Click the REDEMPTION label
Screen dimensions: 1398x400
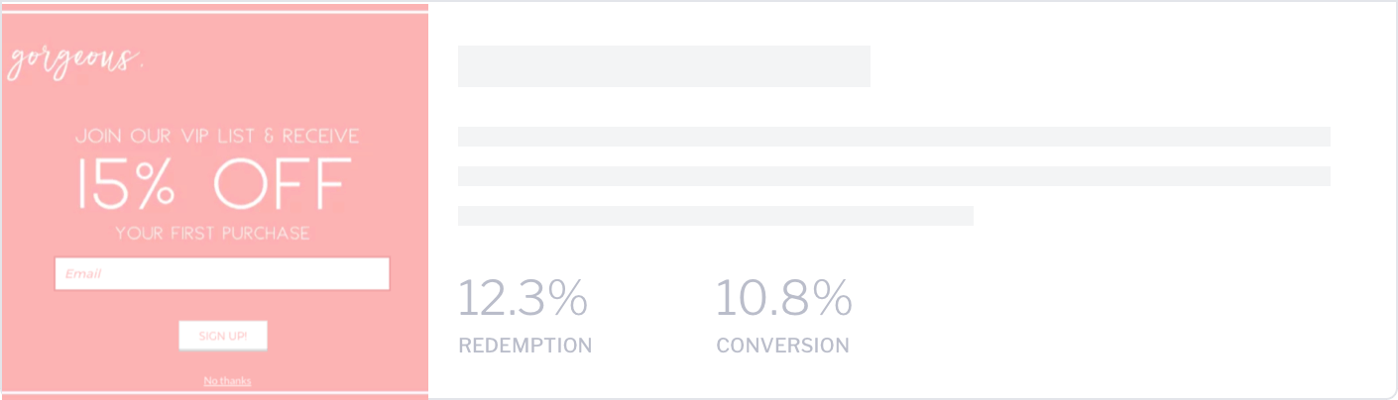click(x=525, y=346)
